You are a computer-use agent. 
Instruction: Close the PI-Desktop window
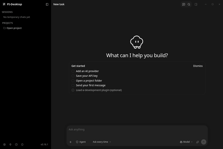219,4
